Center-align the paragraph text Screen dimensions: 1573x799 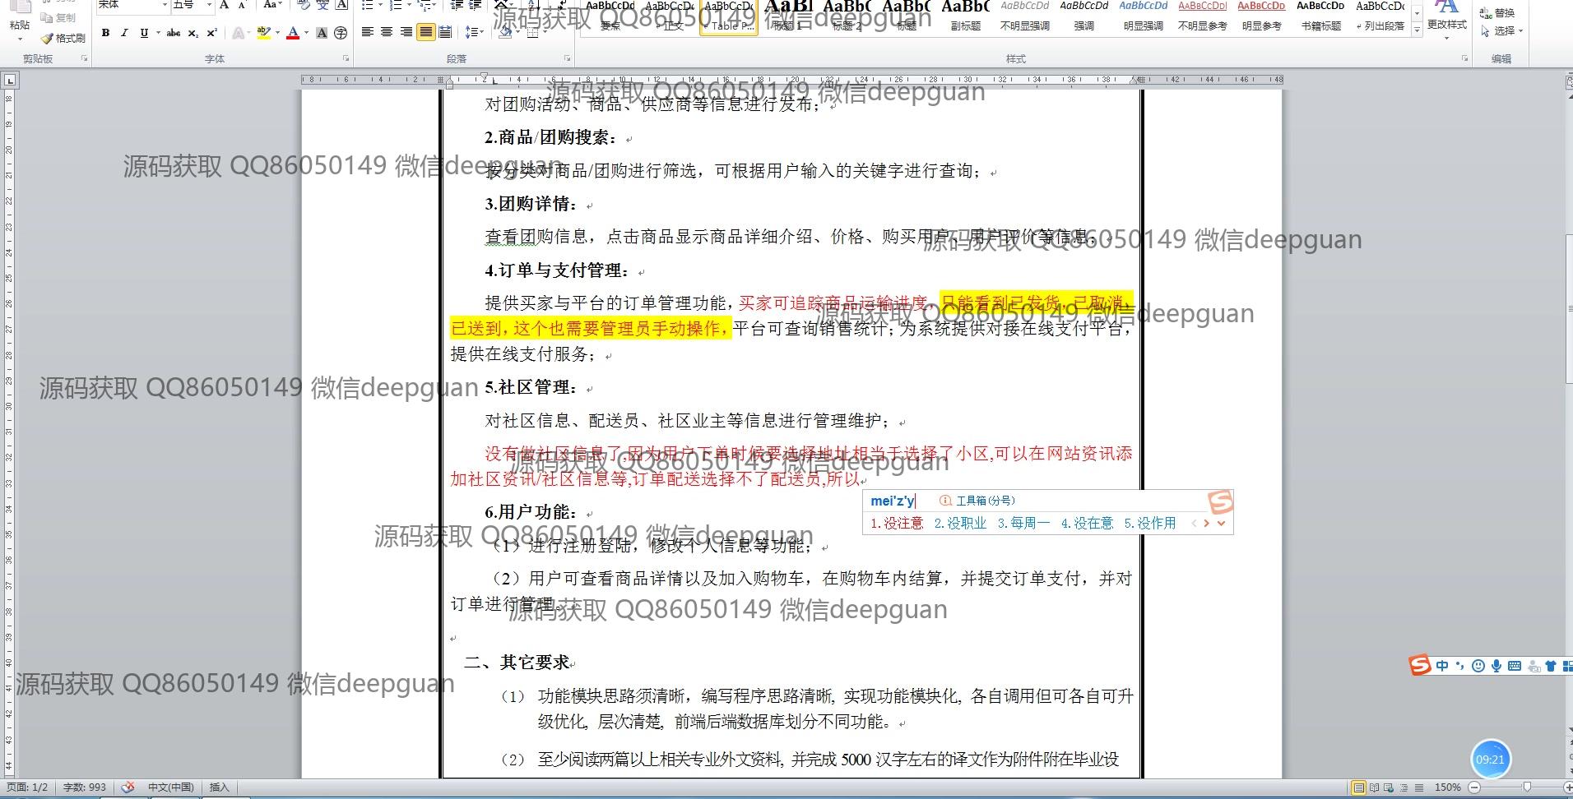pos(387,32)
